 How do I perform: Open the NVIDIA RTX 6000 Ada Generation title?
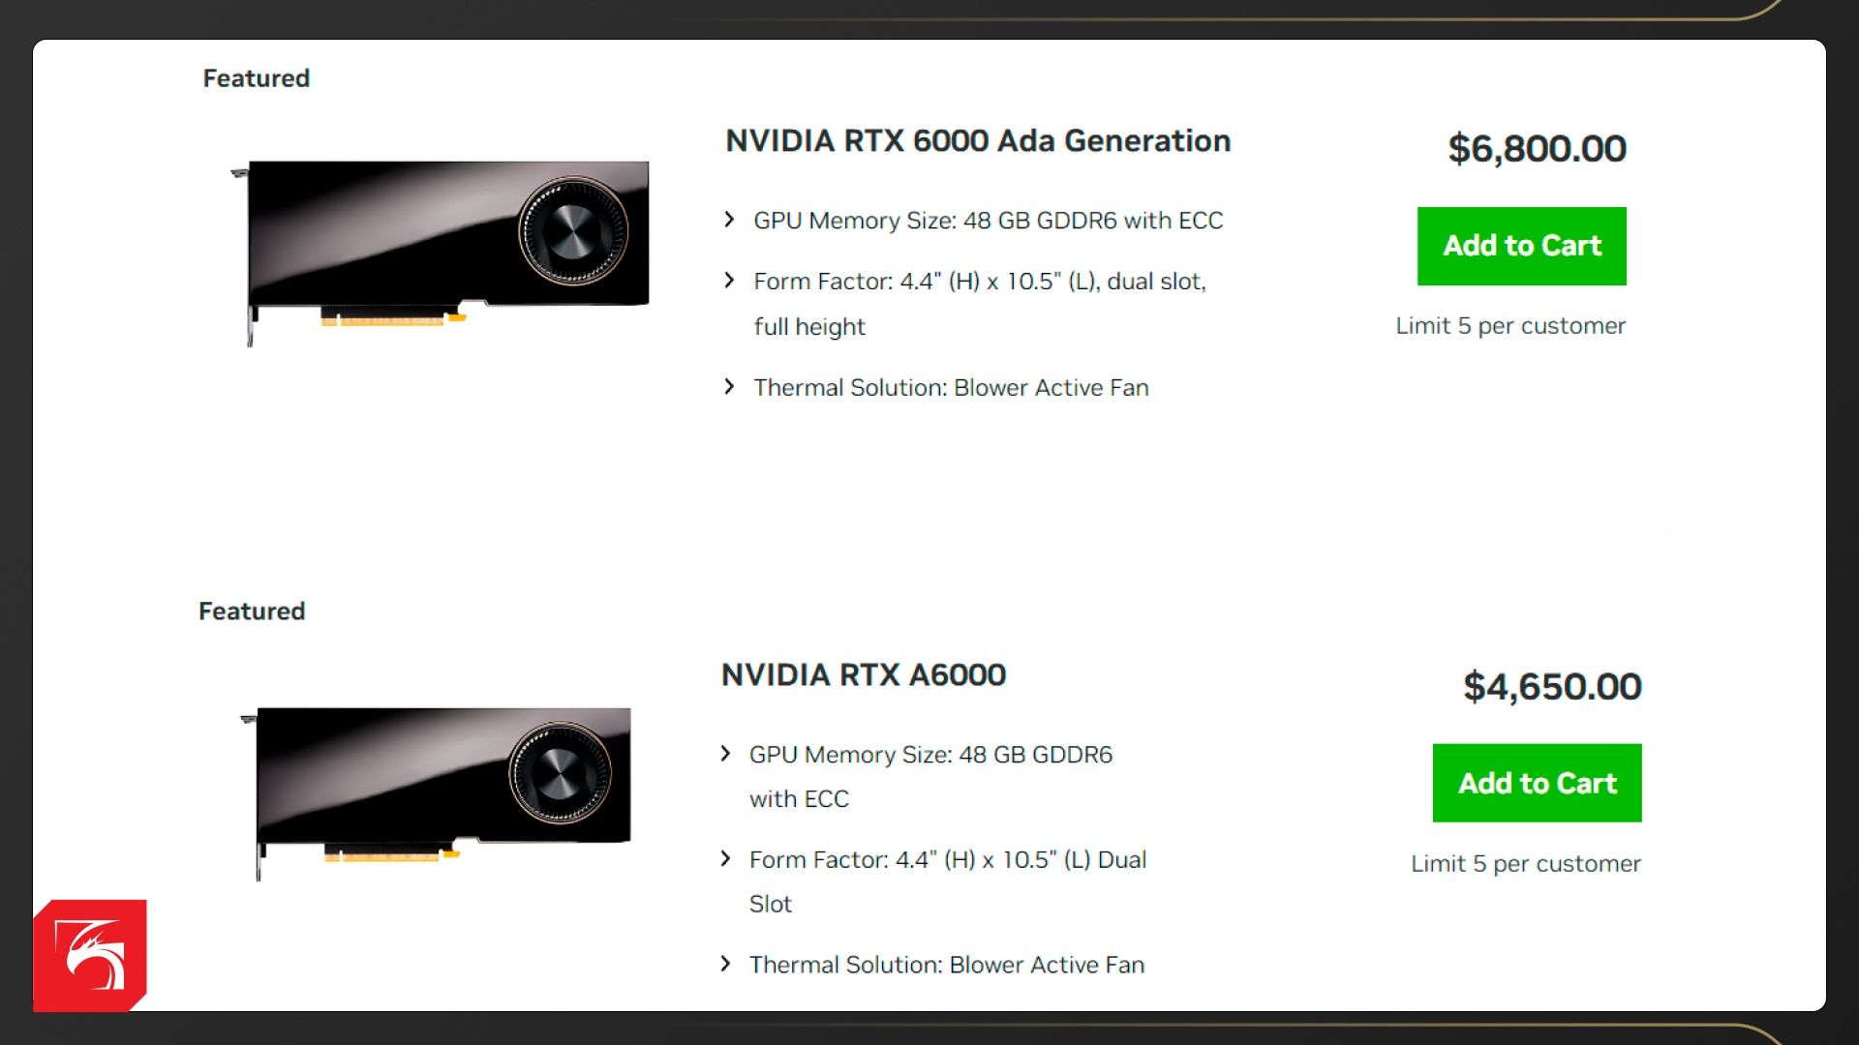click(978, 141)
